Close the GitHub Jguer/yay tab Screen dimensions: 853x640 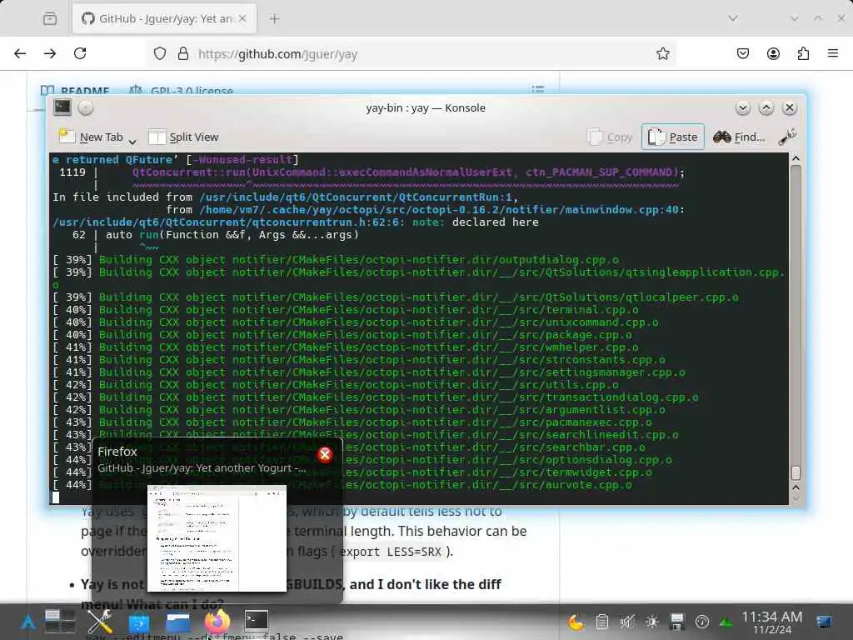(242, 18)
